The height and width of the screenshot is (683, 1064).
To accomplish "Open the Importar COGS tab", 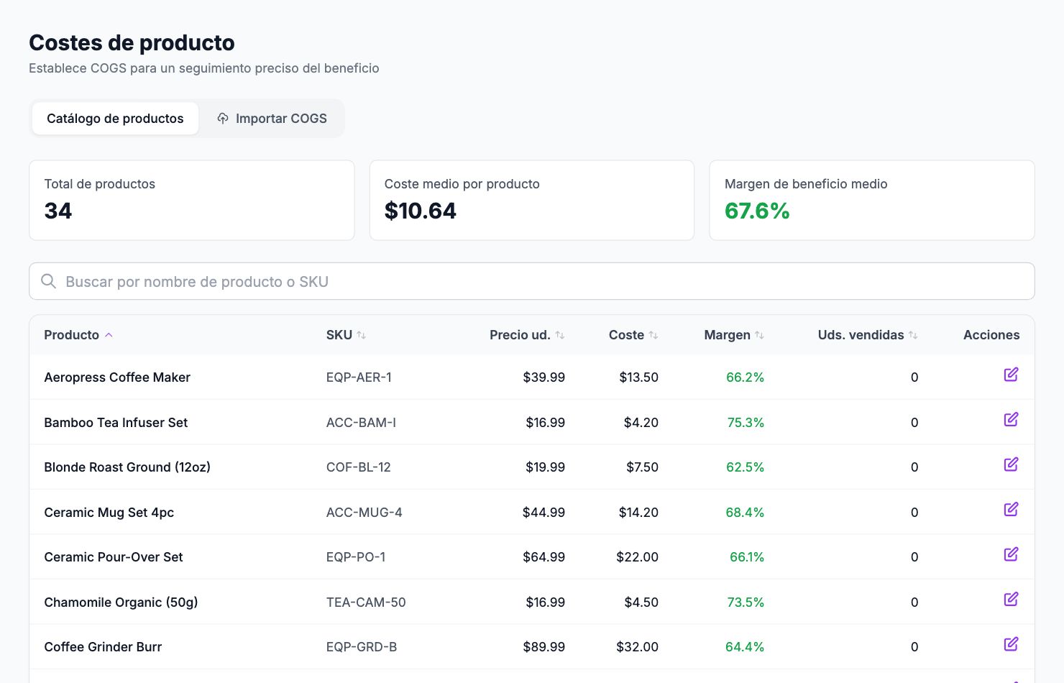I will (272, 119).
